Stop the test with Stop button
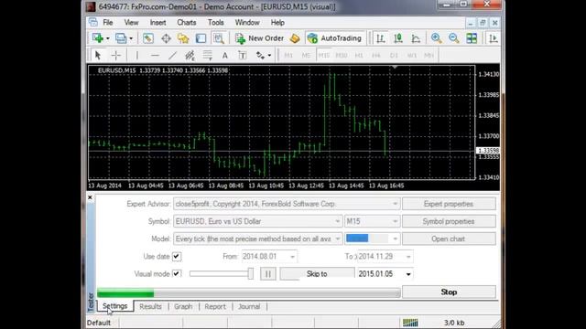This screenshot has height=329, width=586. click(449, 292)
